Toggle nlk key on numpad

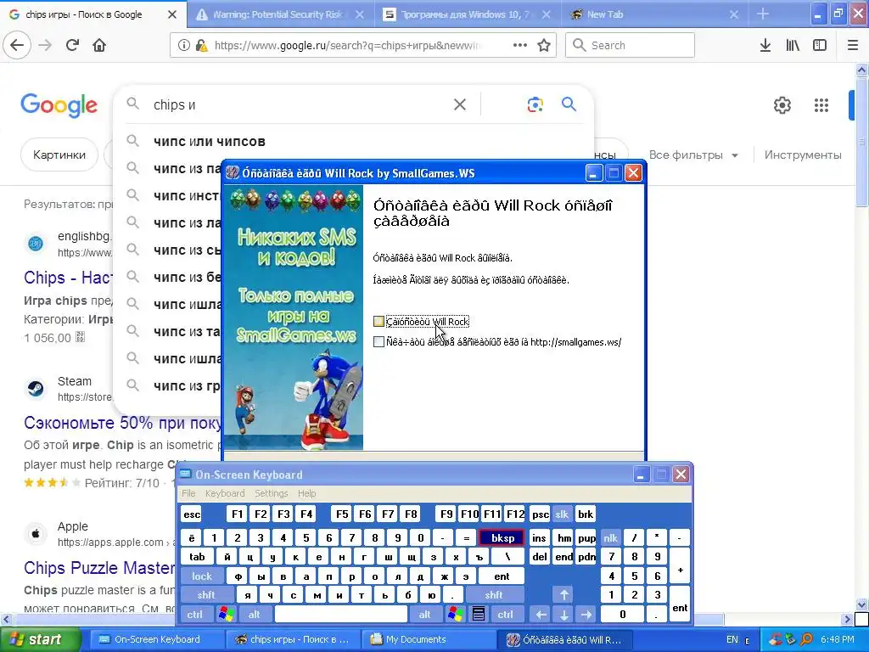(x=610, y=537)
